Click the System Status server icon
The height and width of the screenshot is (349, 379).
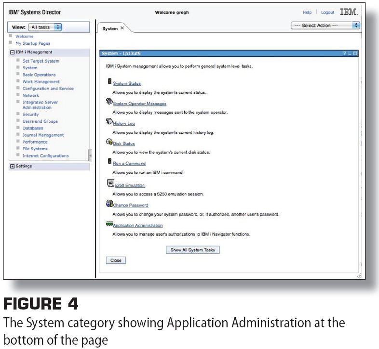109,81
